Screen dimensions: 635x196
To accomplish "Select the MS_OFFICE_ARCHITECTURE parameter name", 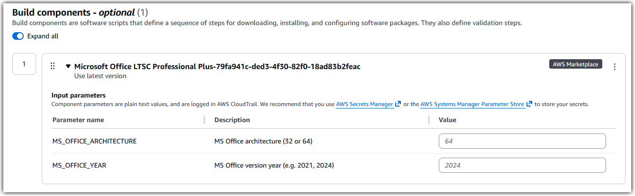I will (x=94, y=141).
